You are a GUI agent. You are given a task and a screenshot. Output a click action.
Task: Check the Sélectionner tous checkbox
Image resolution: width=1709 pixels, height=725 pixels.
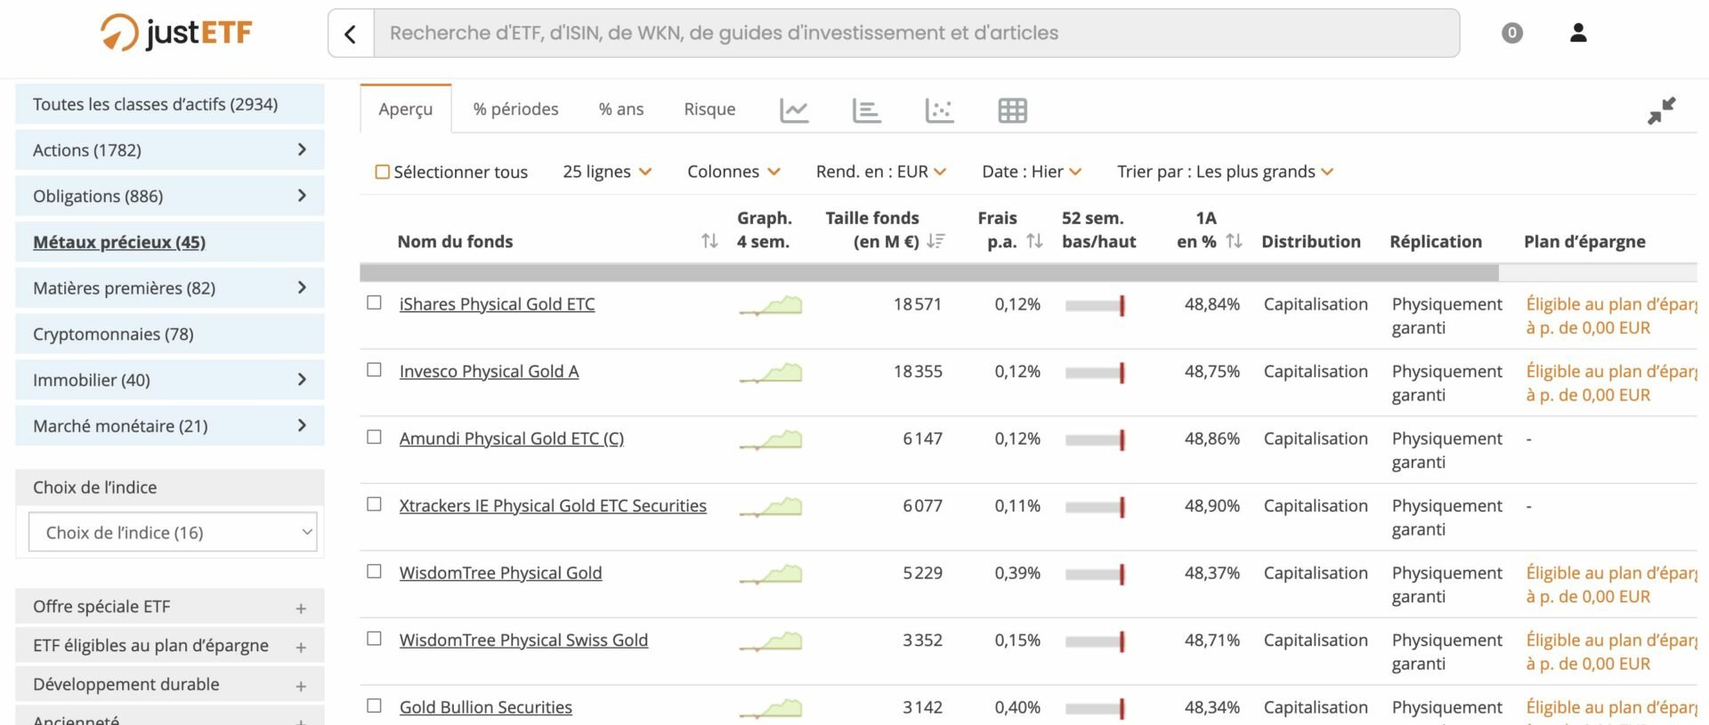point(383,172)
